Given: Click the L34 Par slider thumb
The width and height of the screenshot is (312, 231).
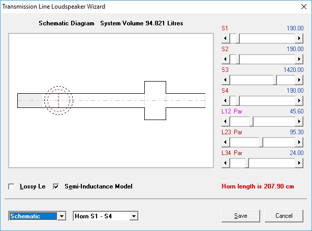Looking at the screenshot, I should pos(247,163).
